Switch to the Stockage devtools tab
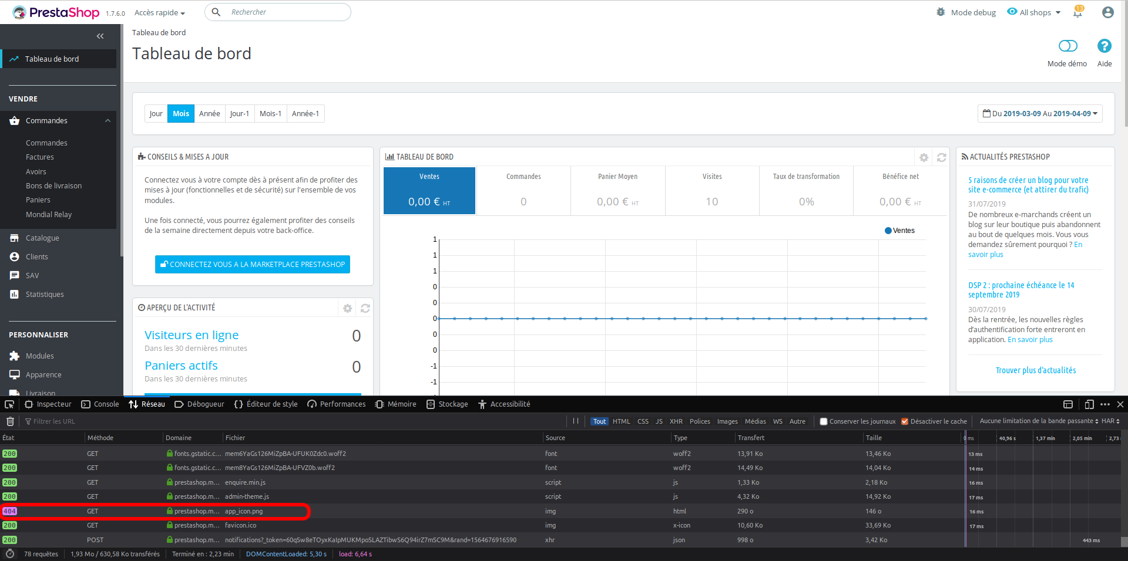This screenshot has width=1128, height=561. coord(447,404)
